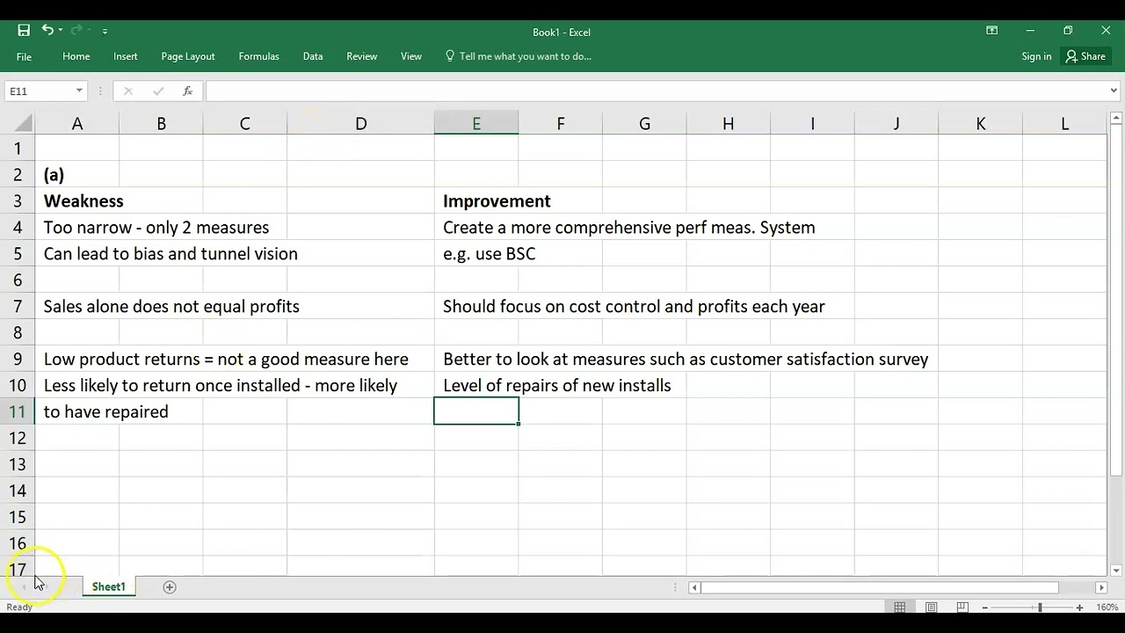
Task: Switch to the Insert ribbon tab
Action: tap(126, 56)
